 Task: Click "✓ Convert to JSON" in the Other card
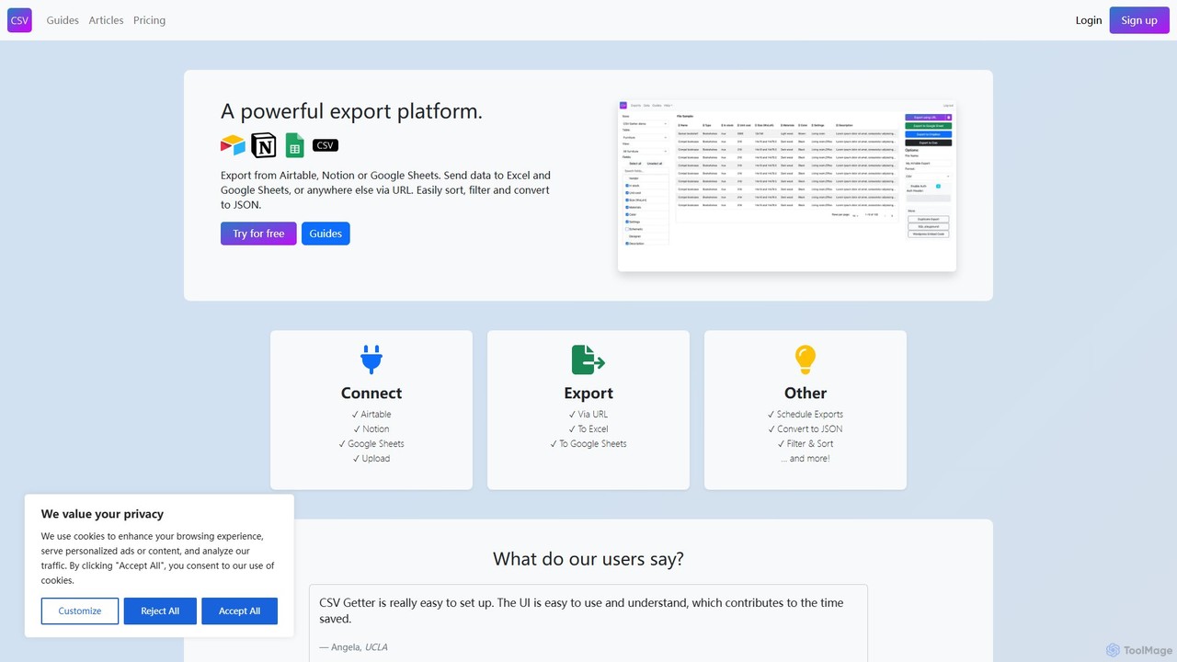[x=806, y=429]
